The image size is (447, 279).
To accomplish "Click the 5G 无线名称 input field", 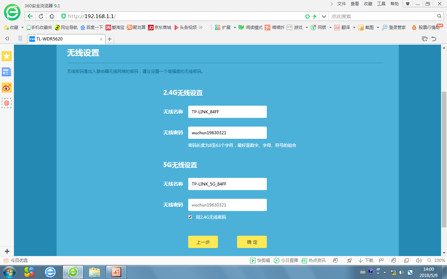I will coord(227,184).
